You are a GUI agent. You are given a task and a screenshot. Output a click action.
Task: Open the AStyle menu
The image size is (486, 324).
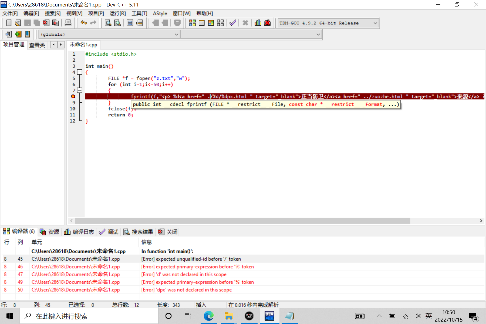point(160,13)
